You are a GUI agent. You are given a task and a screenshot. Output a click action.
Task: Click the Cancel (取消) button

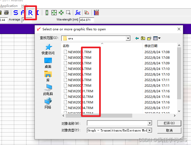[x=169, y=130]
